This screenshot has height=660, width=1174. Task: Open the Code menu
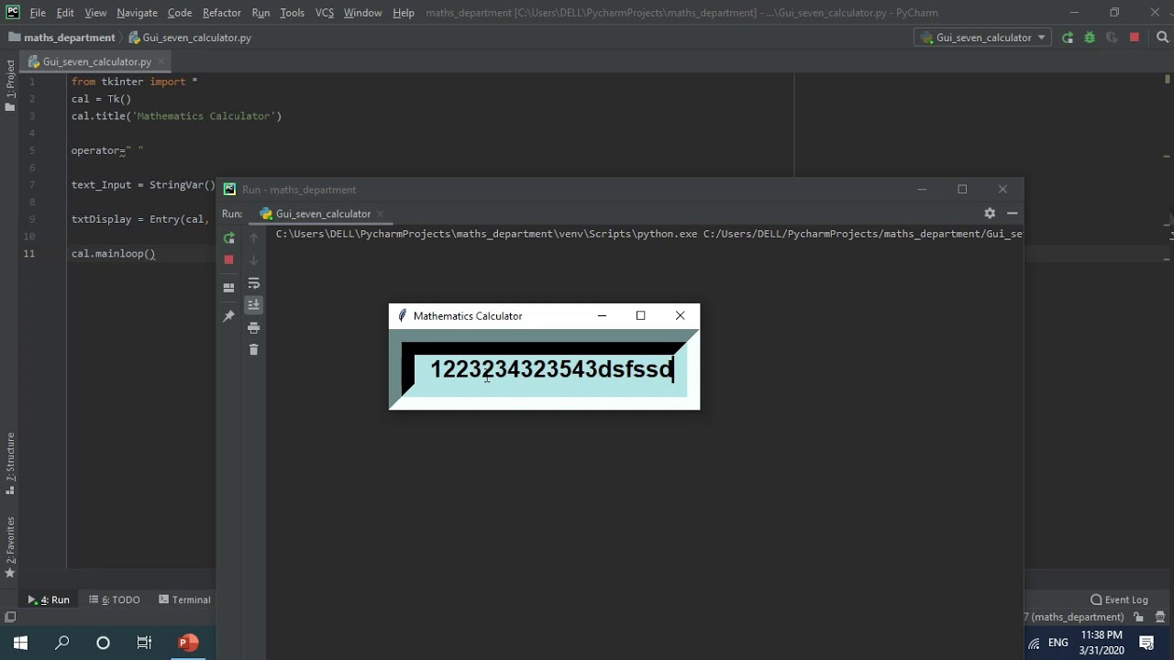[x=180, y=13]
